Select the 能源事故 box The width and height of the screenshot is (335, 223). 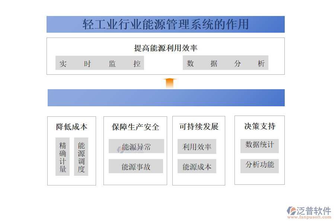pos(136,167)
